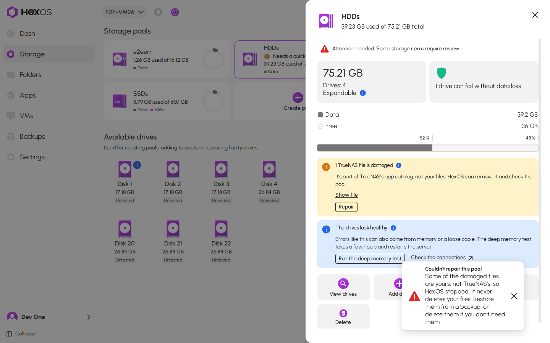Click the e2eerr pool usage ring
This screenshot has width=550, height=343.
(x=213, y=59)
